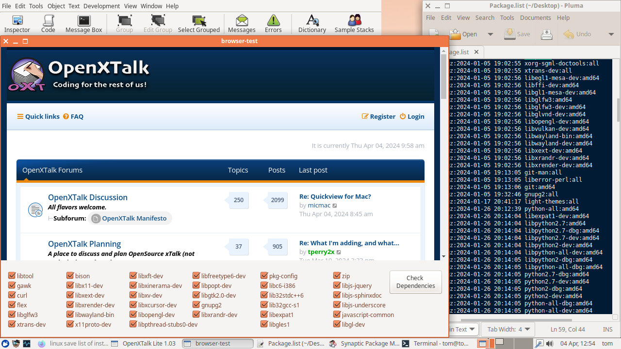621x349 pixels.
Task: Uncheck the bison checkbox
Action: 70,276
